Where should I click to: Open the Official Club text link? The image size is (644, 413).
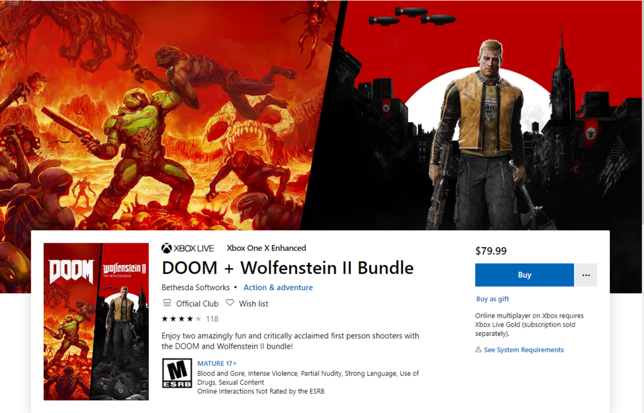coord(197,304)
